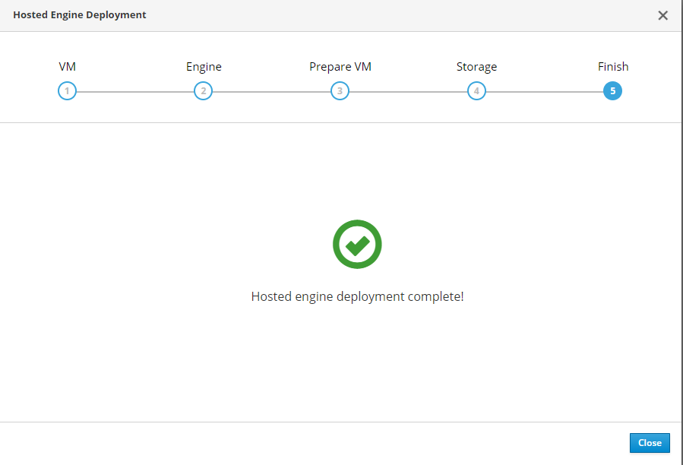This screenshot has width=683, height=465.
Task: Click the line between Storage and Finish
Action: pyautogui.click(x=544, y=92)
